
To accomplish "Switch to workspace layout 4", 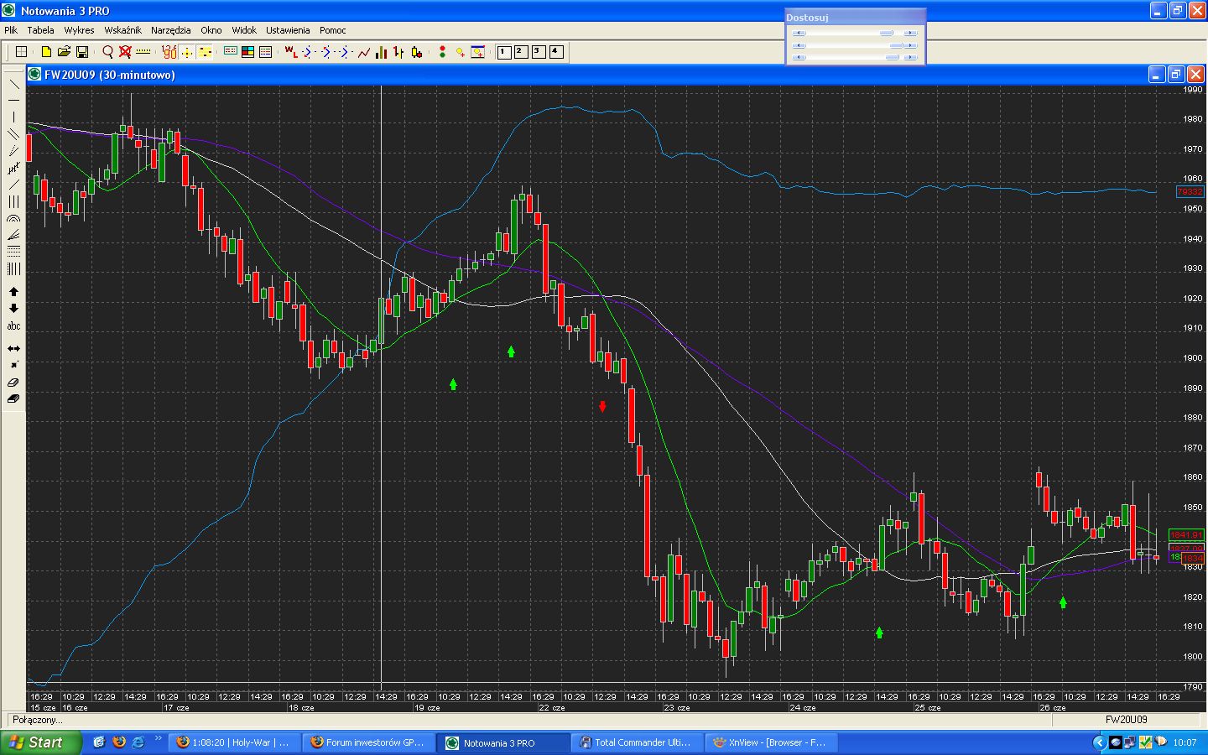I will [x=555, y=52].
